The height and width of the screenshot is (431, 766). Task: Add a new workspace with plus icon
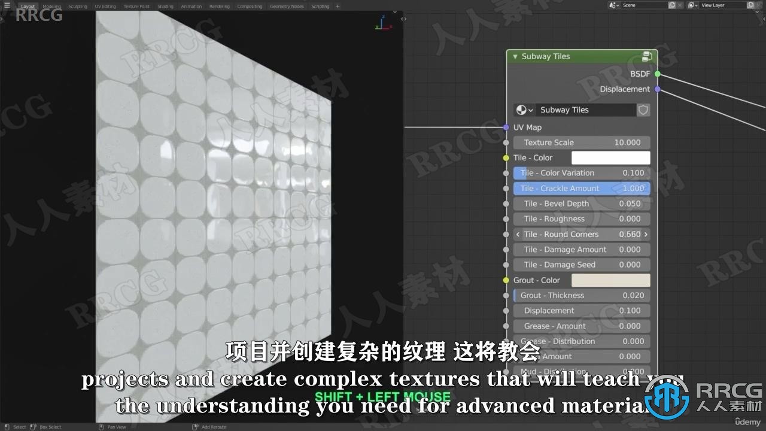point(338,6)
